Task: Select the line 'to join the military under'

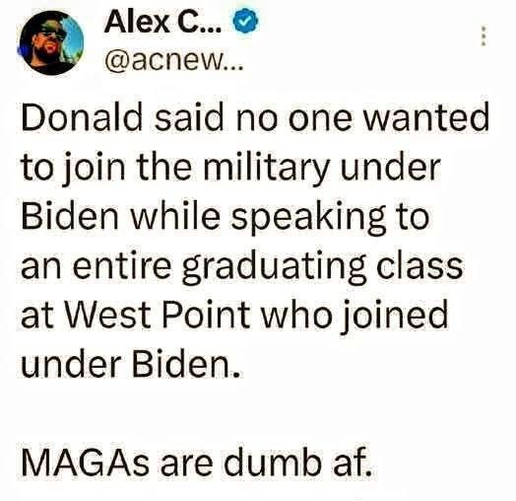Action: (x=230, y=167)
